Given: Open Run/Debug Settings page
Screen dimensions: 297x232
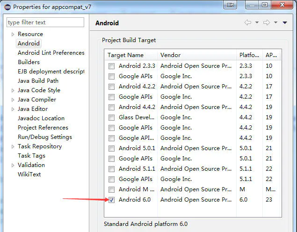Looking at the screenshot, I should [x=45, y=137].
